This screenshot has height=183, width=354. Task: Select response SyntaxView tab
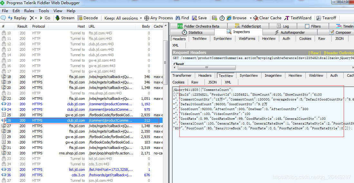[249, 75]
